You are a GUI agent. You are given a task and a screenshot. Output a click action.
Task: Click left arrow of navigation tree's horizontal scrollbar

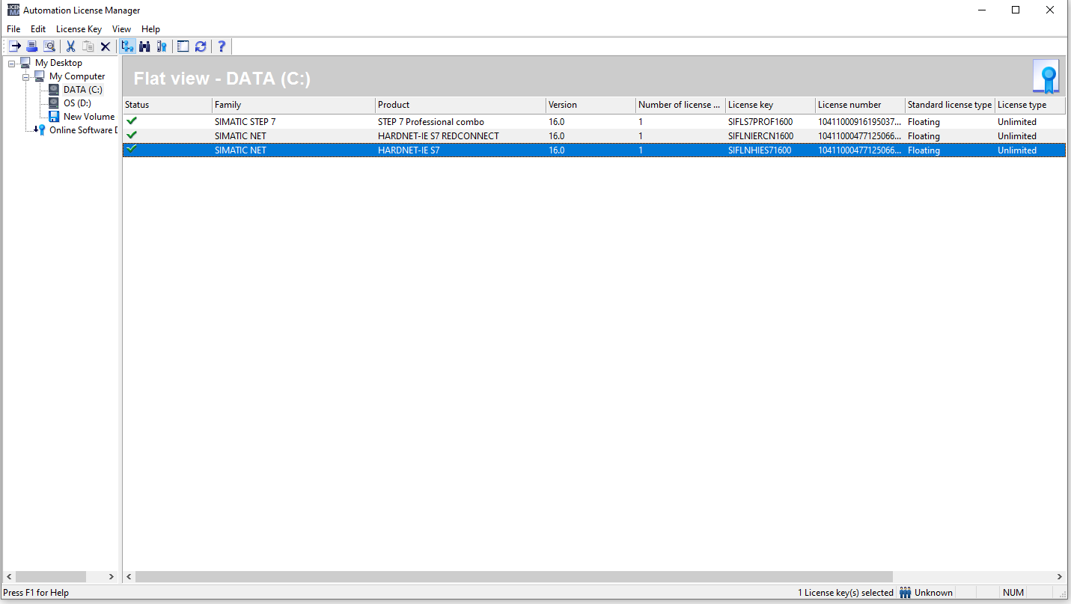coord(8,577)
